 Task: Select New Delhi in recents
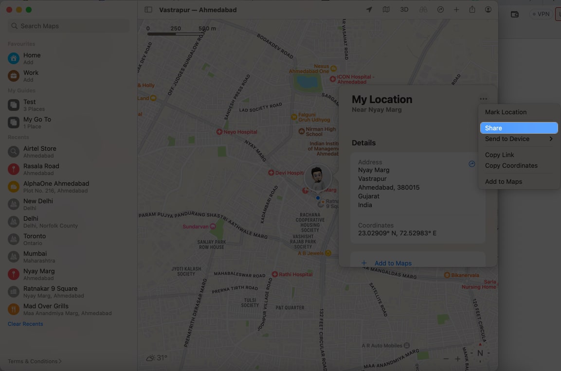pyautogui.click(x=68, y=204)
